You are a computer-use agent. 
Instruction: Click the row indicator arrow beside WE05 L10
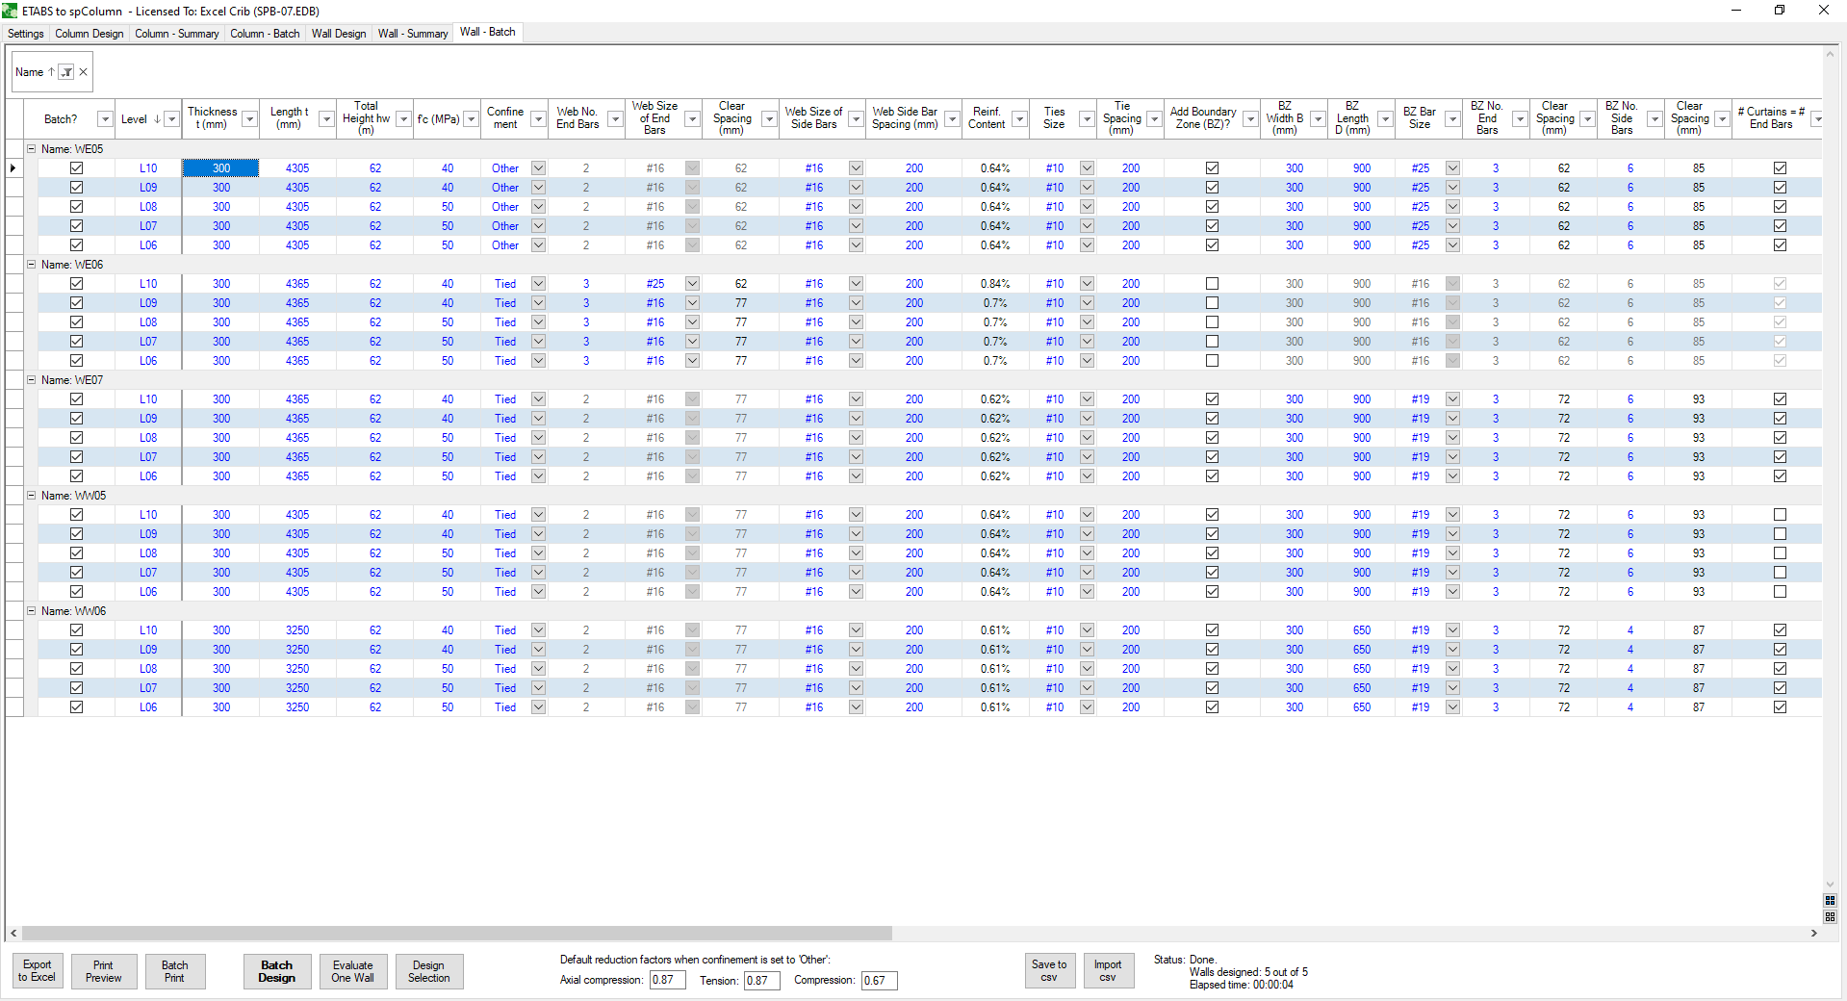[13, 168]
